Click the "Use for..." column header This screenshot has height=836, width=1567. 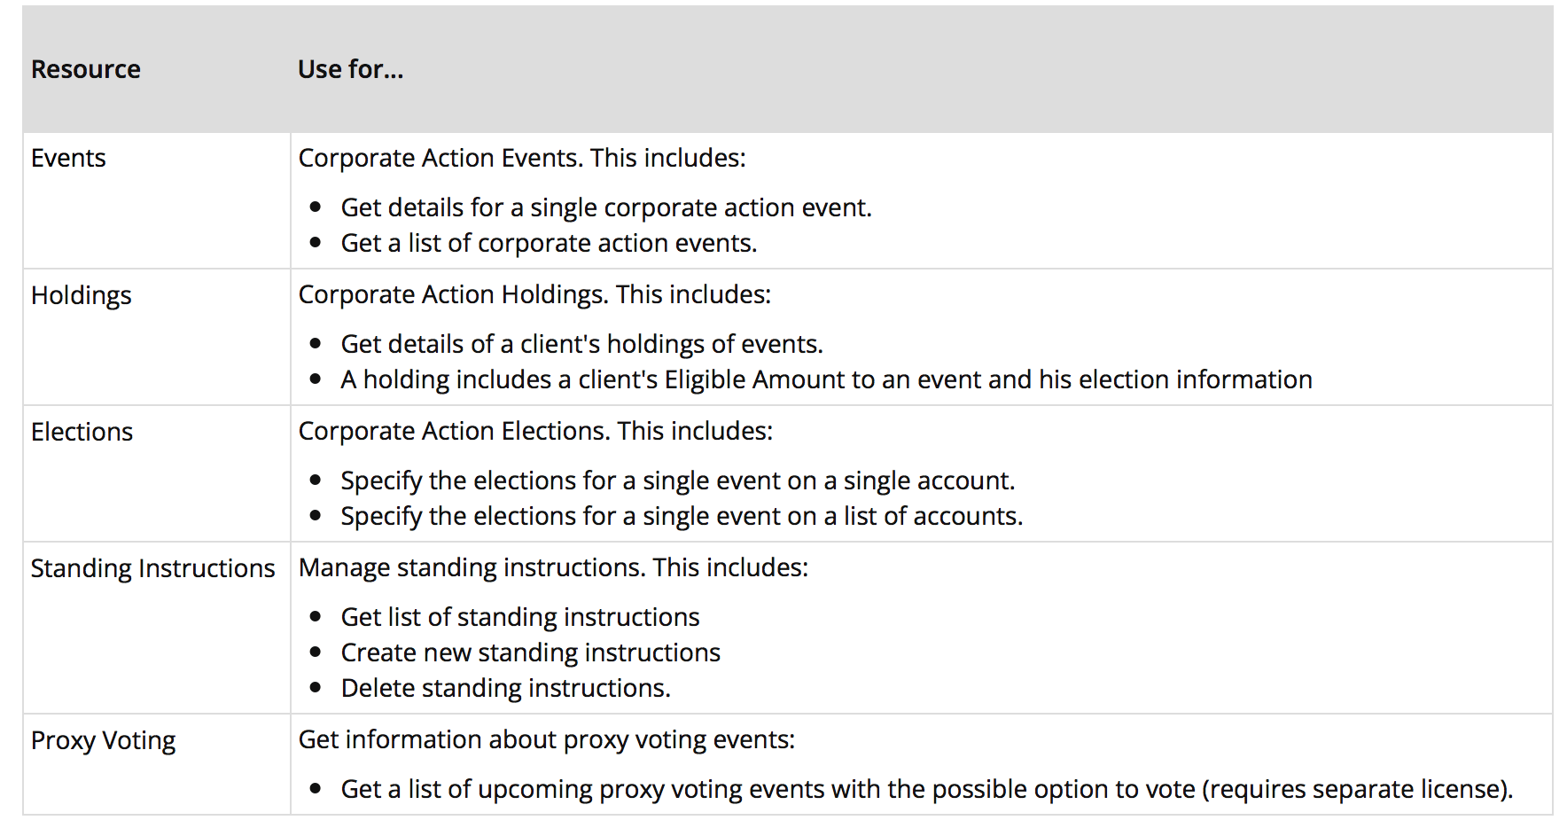(350, 69)
